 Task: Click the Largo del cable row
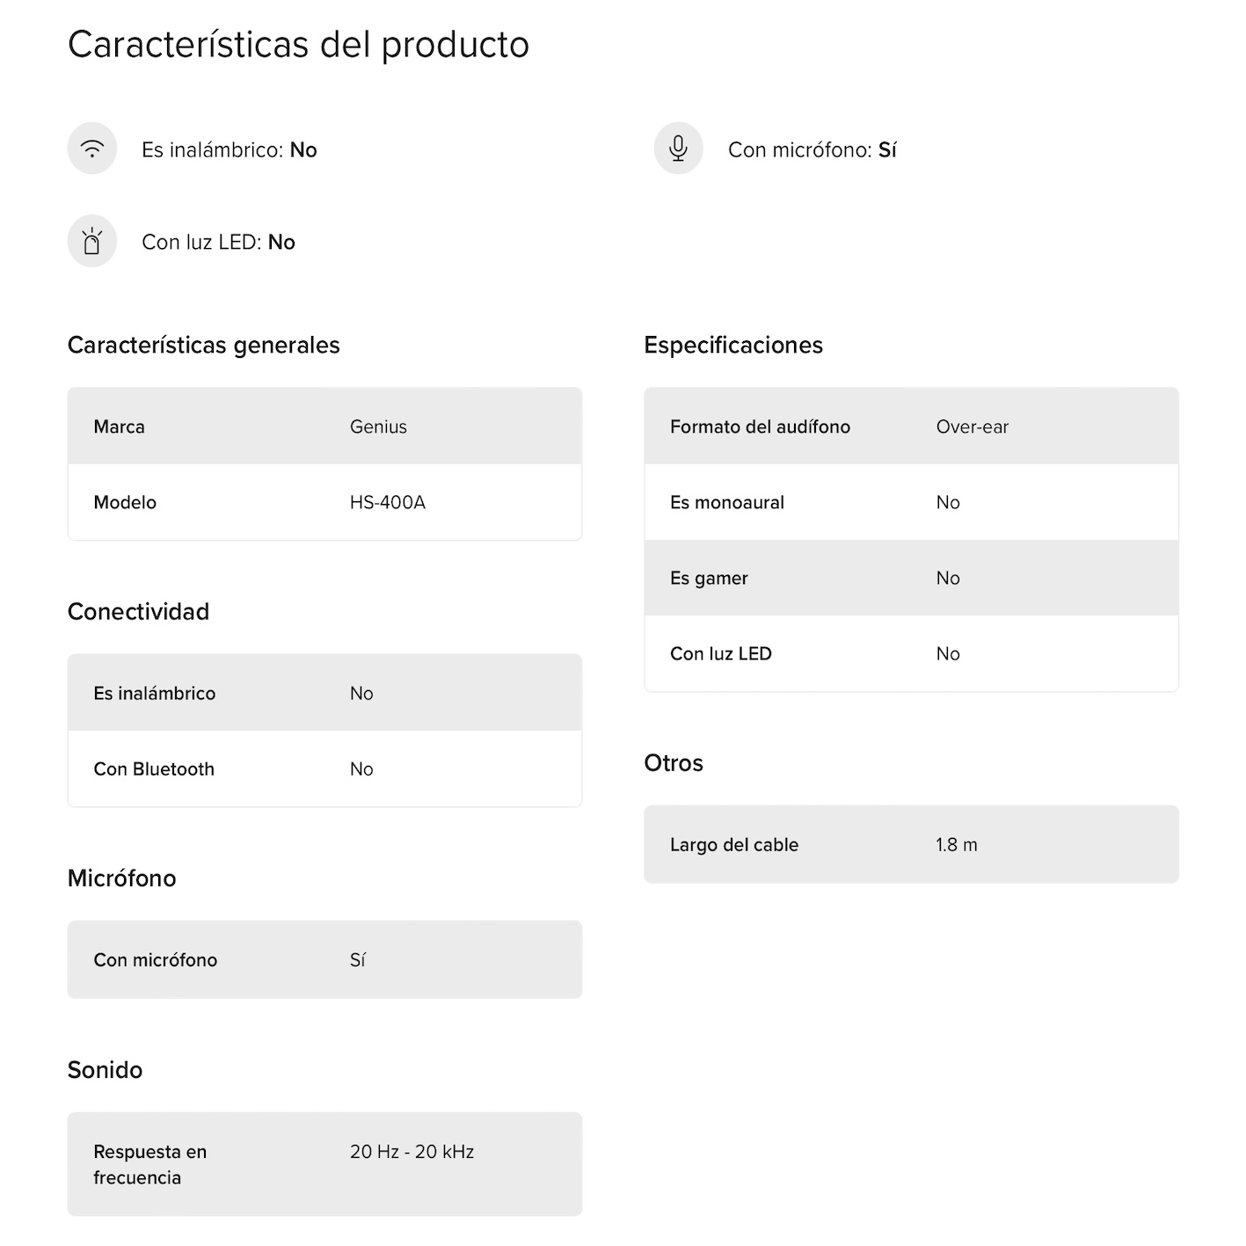point(911,844)
